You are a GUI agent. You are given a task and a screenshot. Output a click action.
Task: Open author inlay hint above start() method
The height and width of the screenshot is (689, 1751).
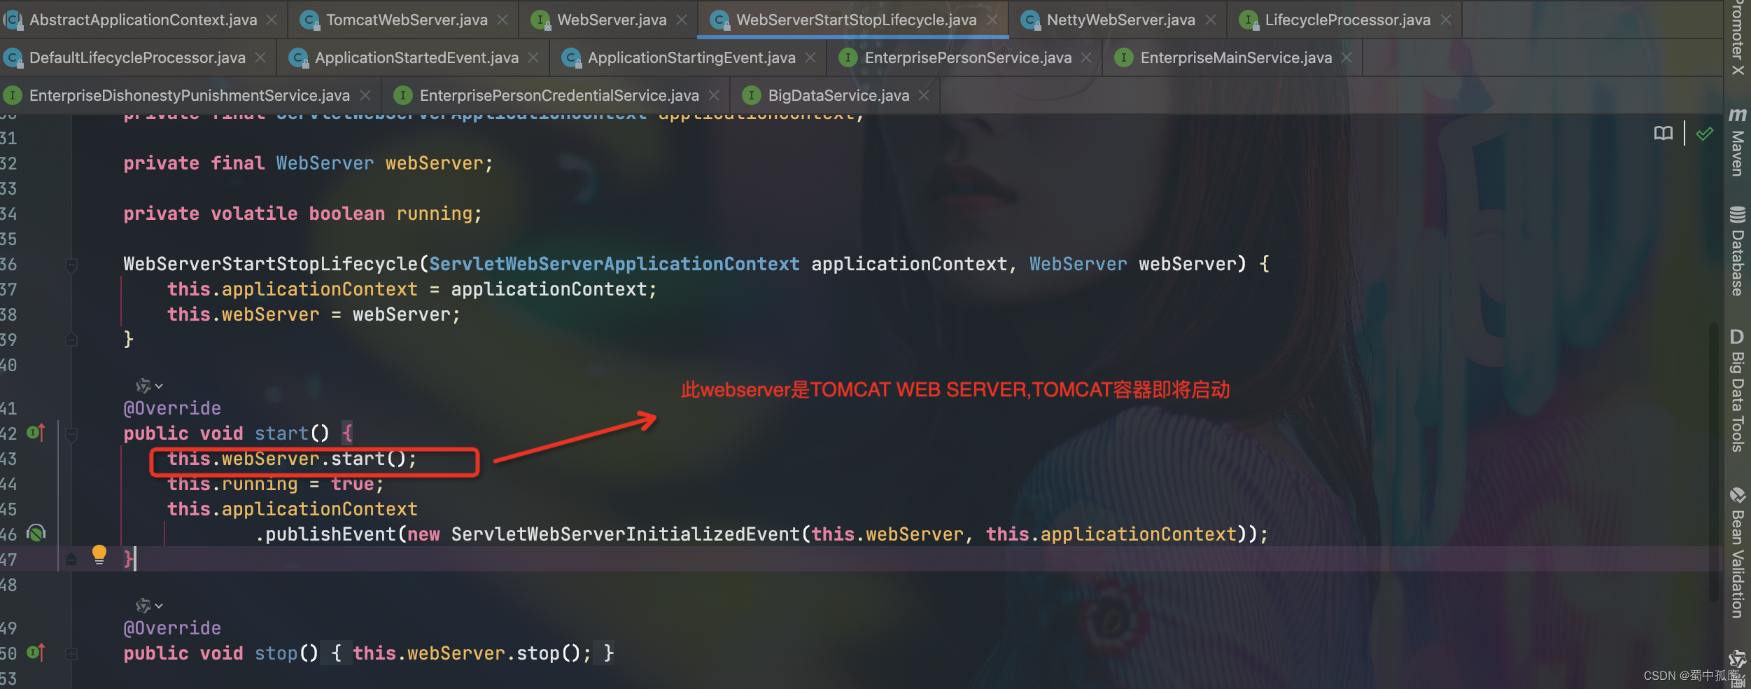pos(149,386)
